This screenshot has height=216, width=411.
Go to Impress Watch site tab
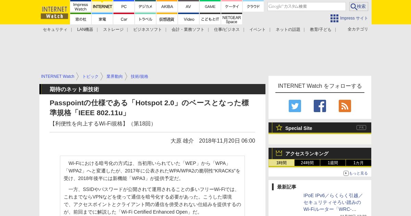[81, 6]
